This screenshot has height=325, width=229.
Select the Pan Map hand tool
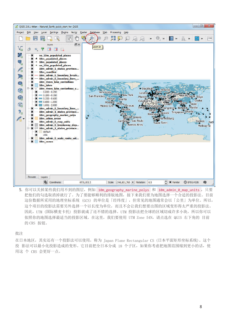77,39
